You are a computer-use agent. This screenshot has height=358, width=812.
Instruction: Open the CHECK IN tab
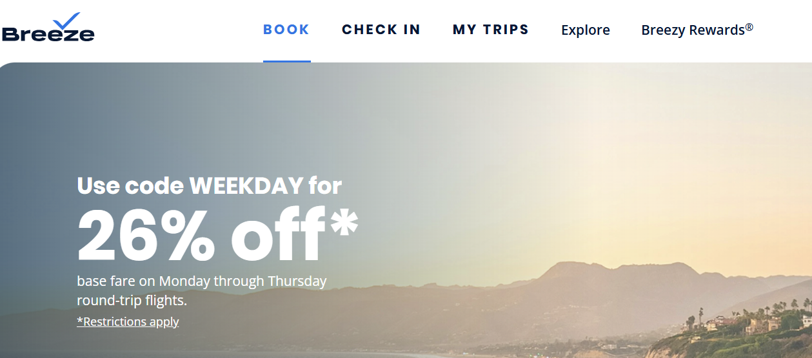point(381,30)
